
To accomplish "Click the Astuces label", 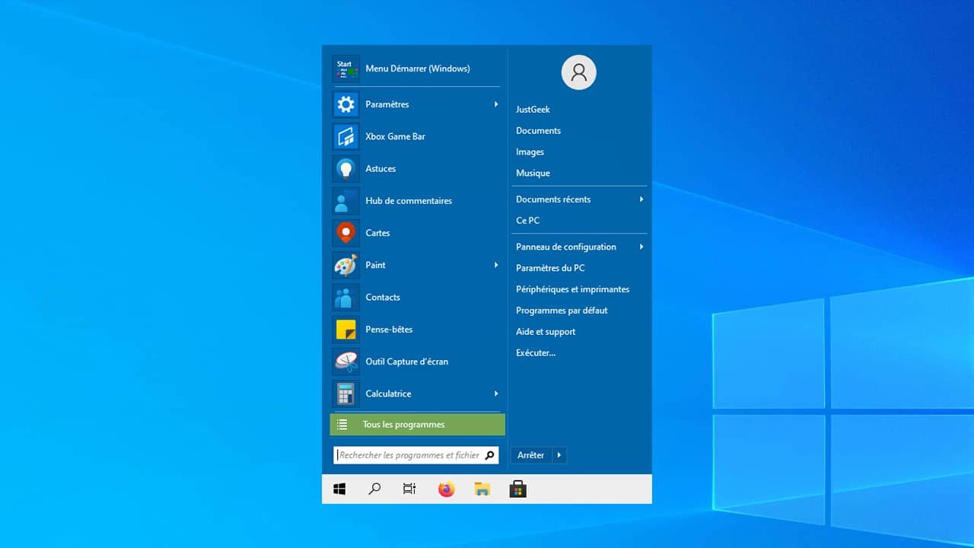I will [x=380, y=168].
